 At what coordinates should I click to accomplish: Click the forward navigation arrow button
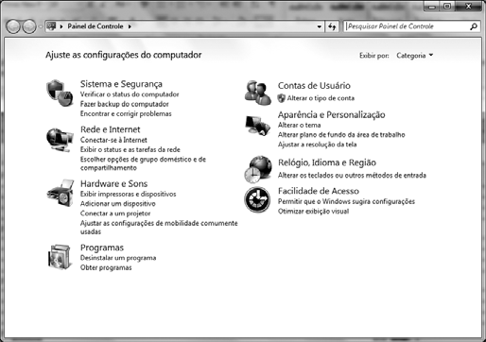point(29,26)
